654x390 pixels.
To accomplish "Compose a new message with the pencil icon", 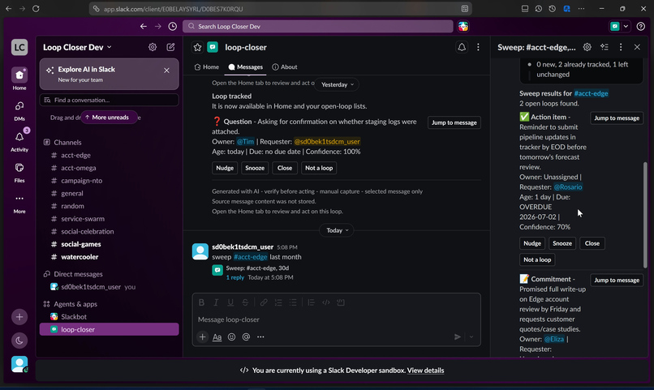I will point(170,47).
